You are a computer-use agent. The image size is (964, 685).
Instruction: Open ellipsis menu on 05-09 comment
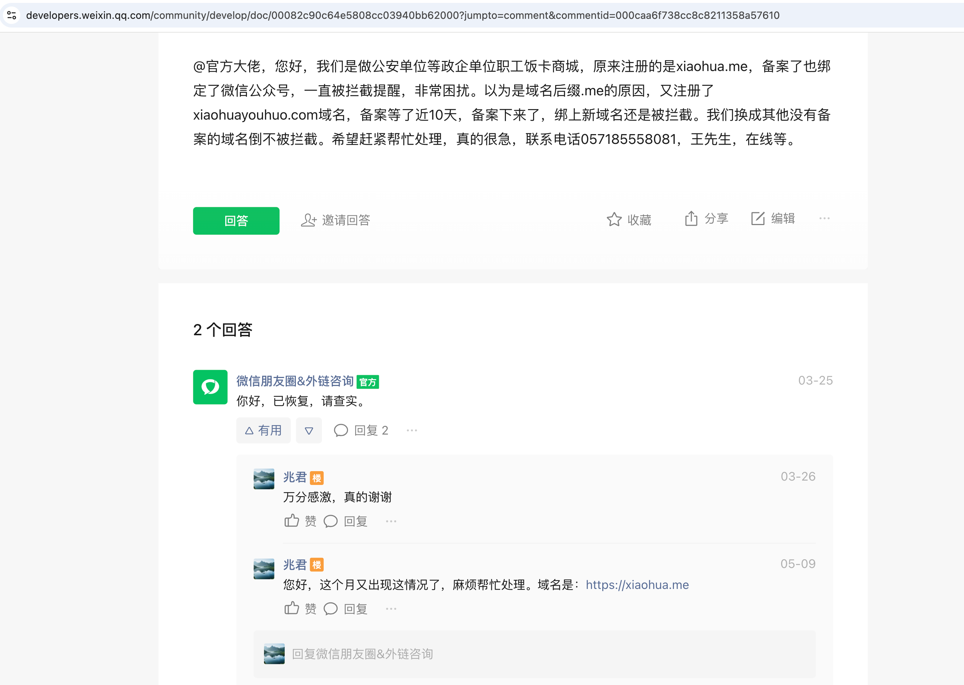point(391,609)
